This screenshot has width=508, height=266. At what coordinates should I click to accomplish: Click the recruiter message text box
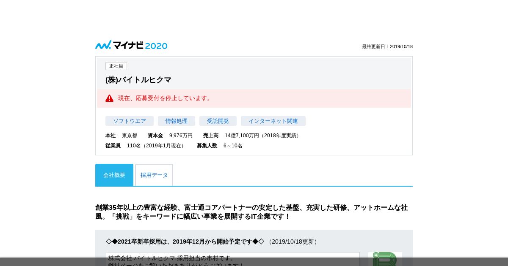pyautogui.click(x=233, y=259)
